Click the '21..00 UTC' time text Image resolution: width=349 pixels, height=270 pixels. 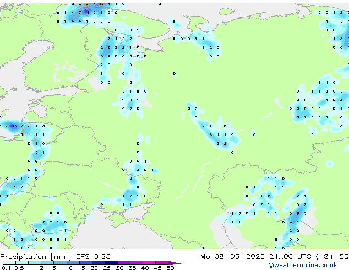tap(290, 257)
